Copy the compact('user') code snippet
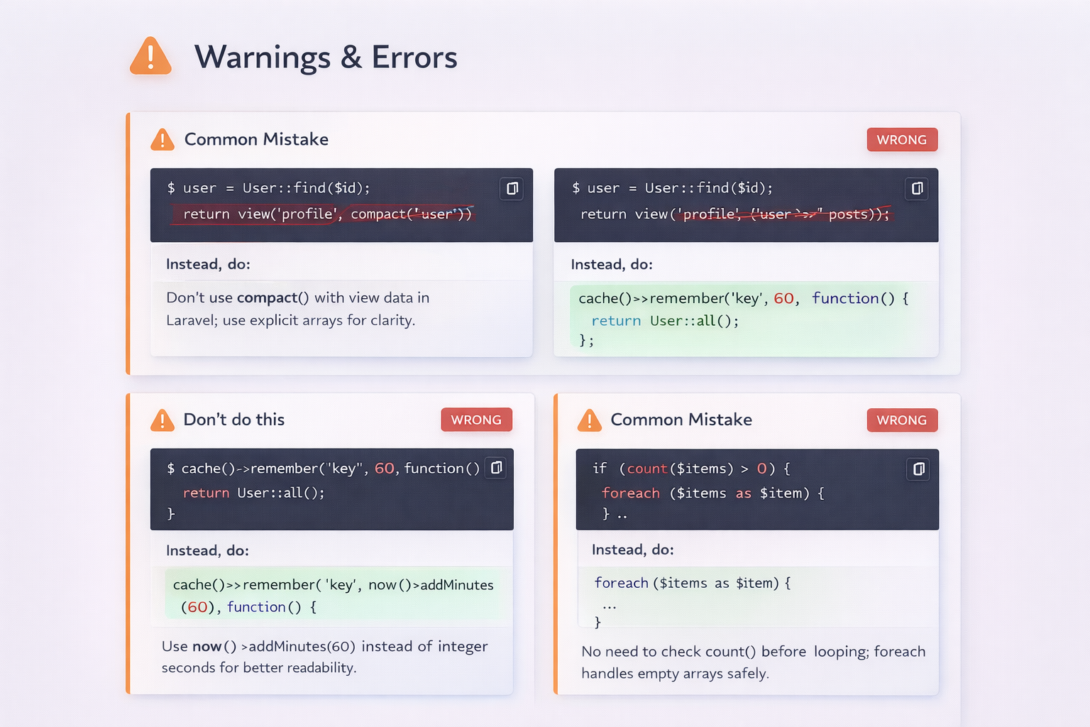 coord(512,189)
